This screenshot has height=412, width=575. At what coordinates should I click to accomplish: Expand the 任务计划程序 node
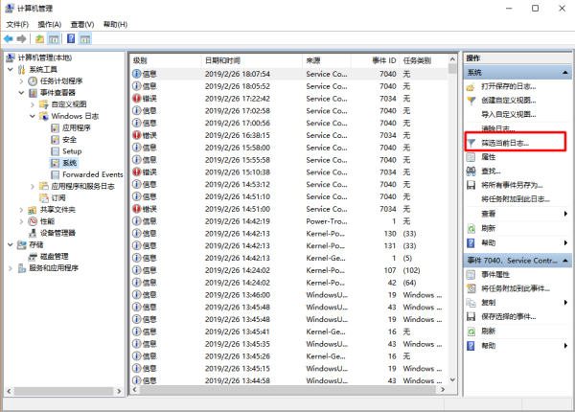point(21,81)
